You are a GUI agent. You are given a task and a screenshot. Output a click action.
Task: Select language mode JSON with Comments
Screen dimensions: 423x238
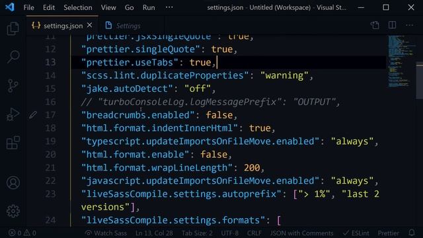[x=301, y=233]
